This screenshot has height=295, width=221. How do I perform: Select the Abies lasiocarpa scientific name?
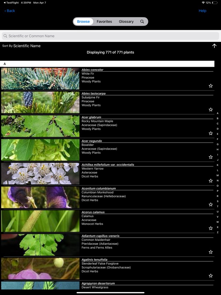93,93
